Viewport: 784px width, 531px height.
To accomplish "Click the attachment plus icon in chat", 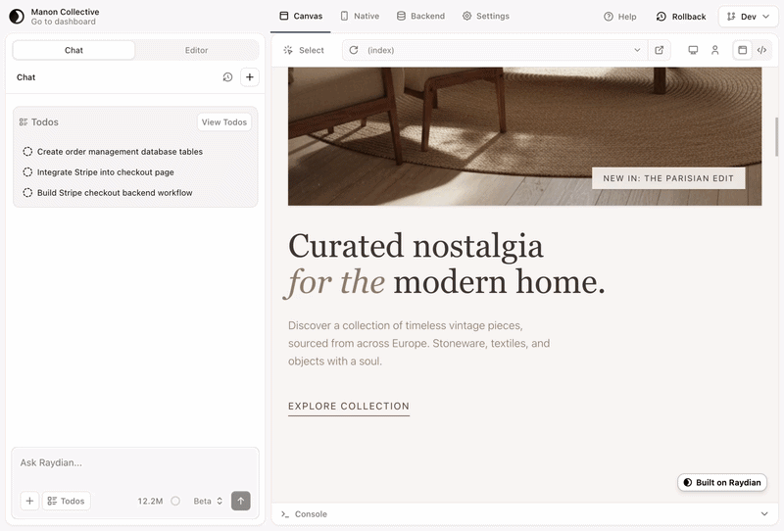I will click(x=29, y=501).
